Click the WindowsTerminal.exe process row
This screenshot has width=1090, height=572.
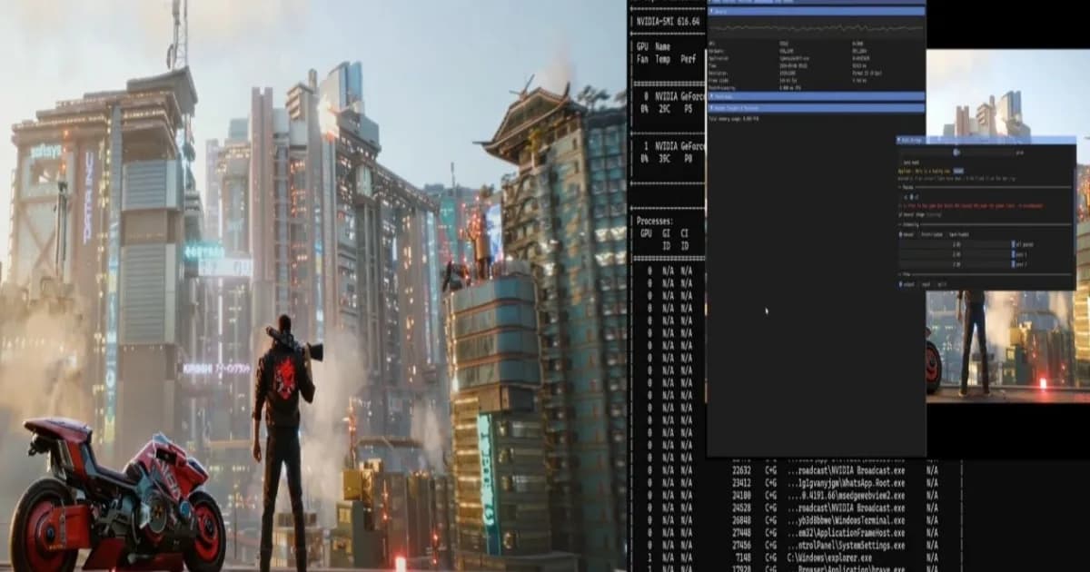(x=791, y=520)
